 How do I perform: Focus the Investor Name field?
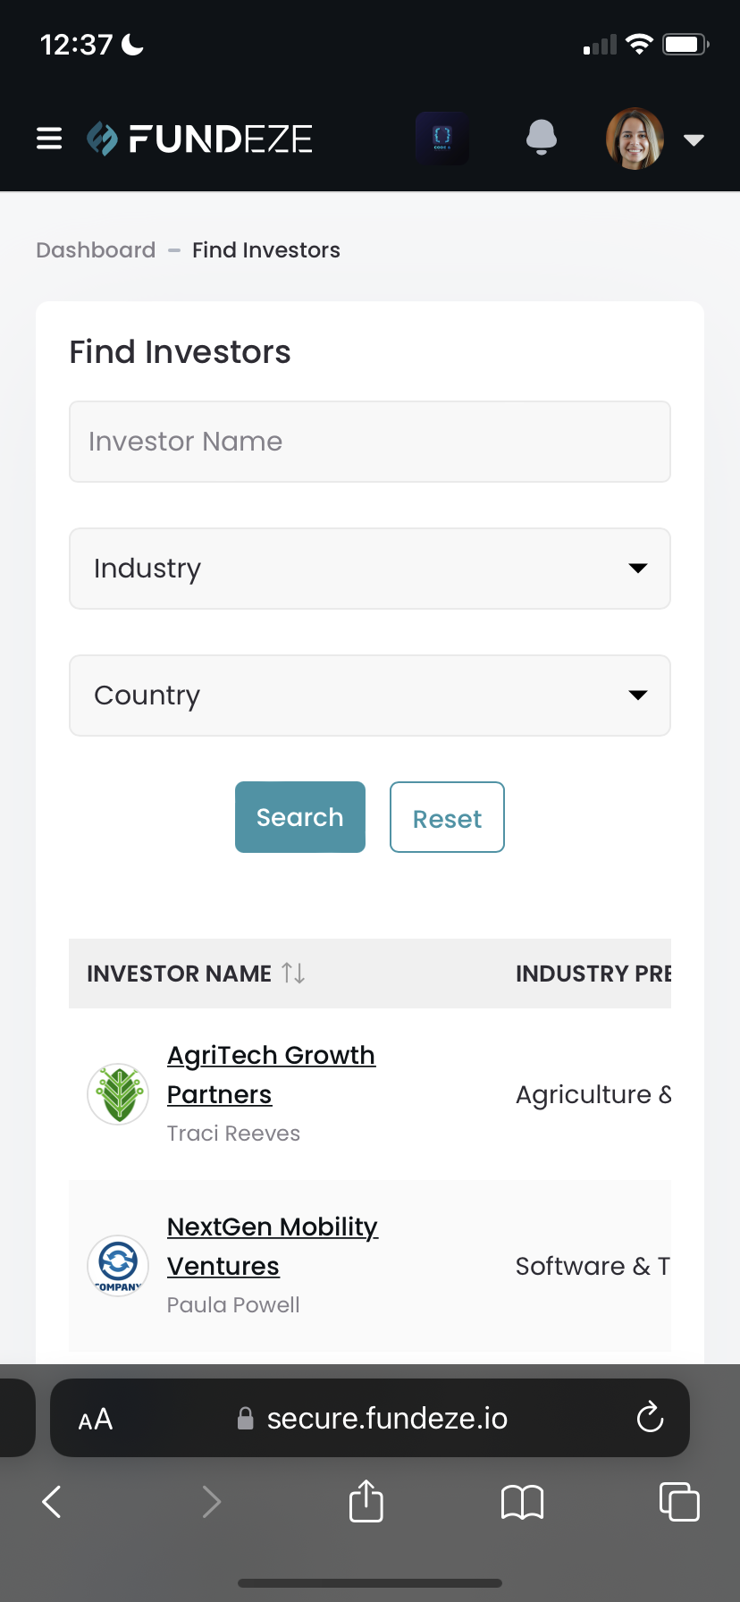[370, 442]
